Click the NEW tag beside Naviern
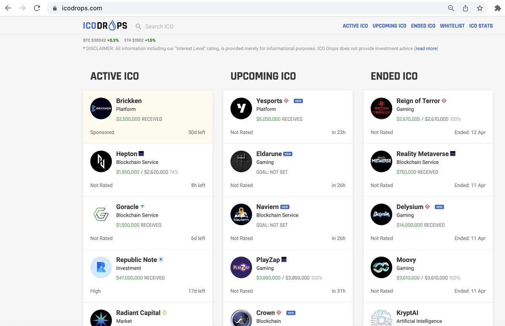 tap(285, 207)
